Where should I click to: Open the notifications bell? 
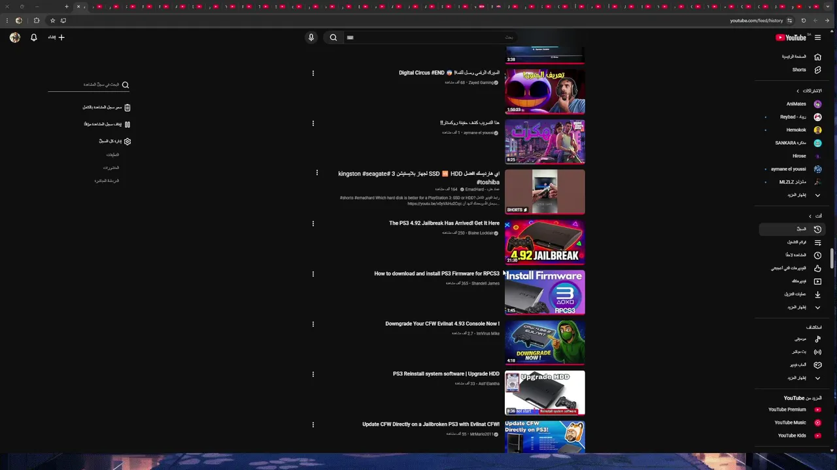[34, 37]
